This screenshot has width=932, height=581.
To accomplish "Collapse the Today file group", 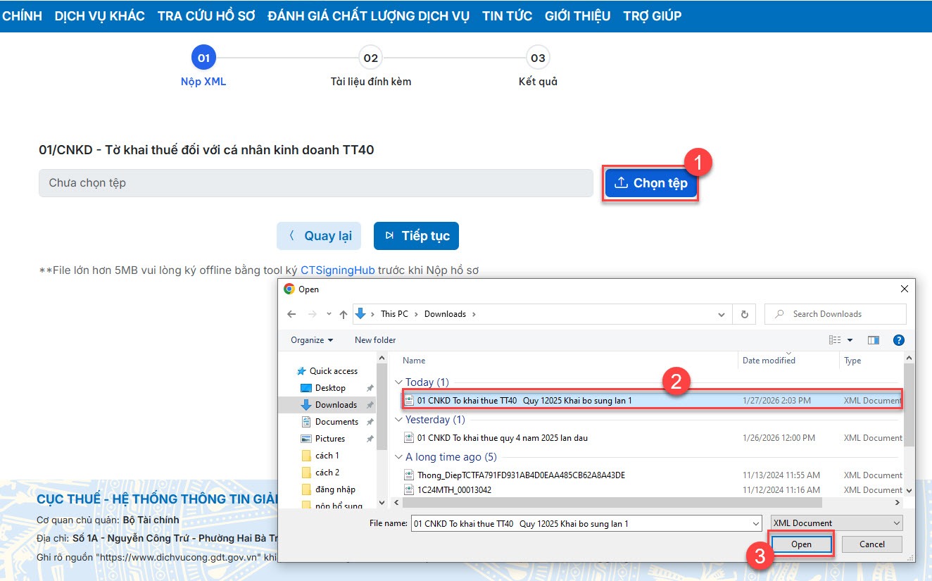I will 399,382.
